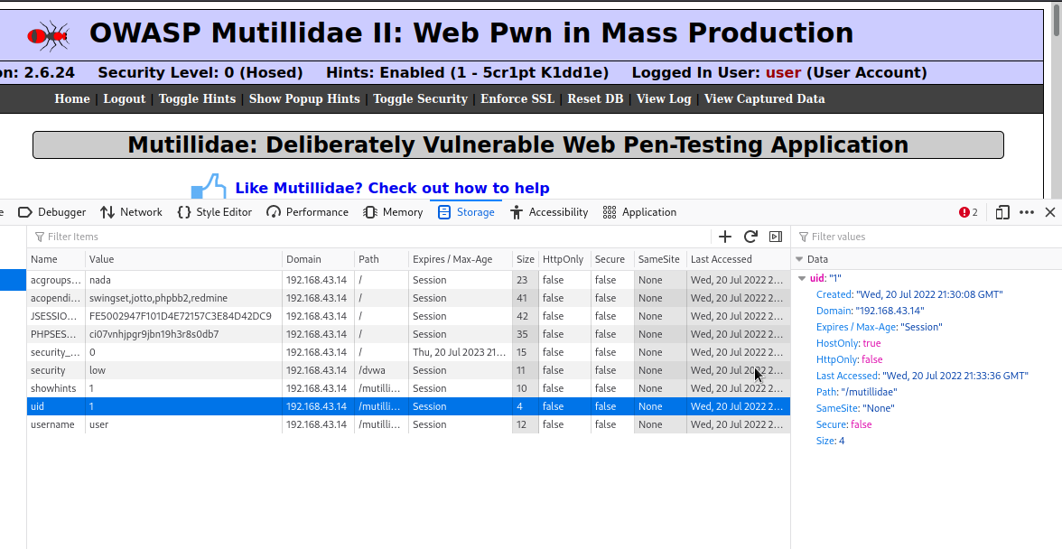Image resolution: width=1062 pixels, height=549 pixels.
Task: Sort cookies by Name column header
Action: [56, 259]
